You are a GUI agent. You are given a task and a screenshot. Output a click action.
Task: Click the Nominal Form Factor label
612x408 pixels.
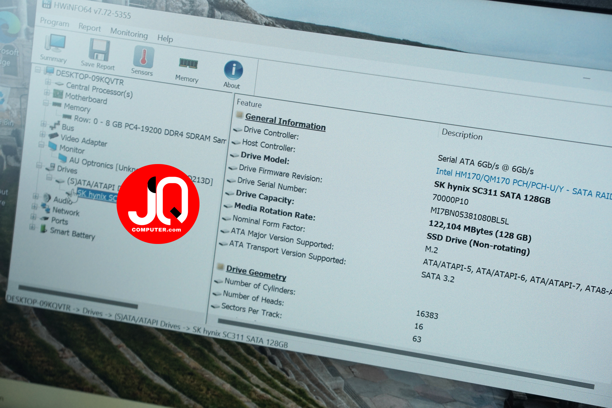click(x=269, y=223)
